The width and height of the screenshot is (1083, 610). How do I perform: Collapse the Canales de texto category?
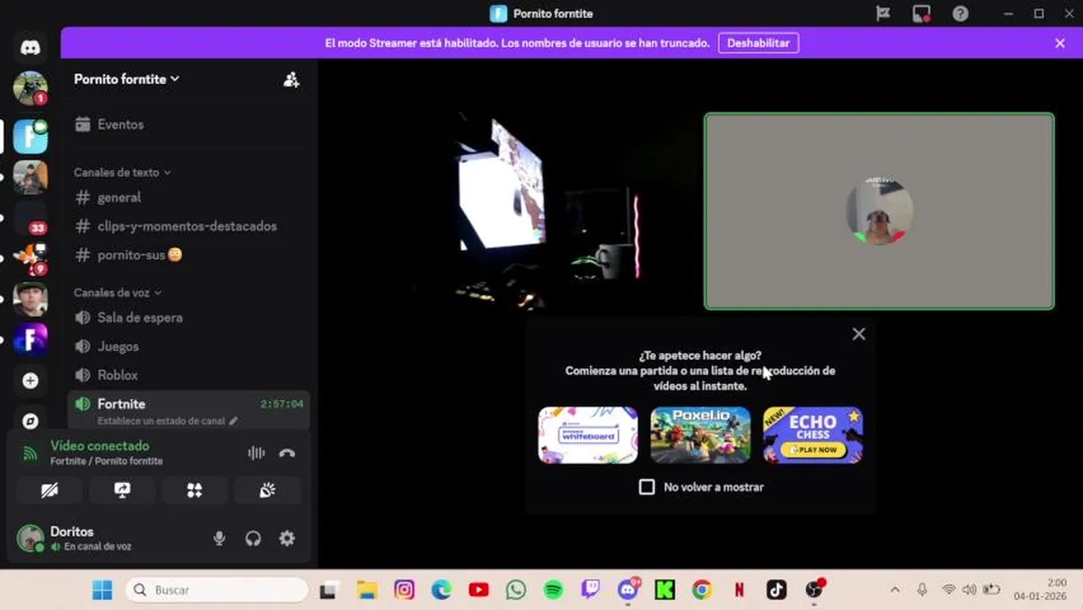pyautogui.click(x=122, y=172)
